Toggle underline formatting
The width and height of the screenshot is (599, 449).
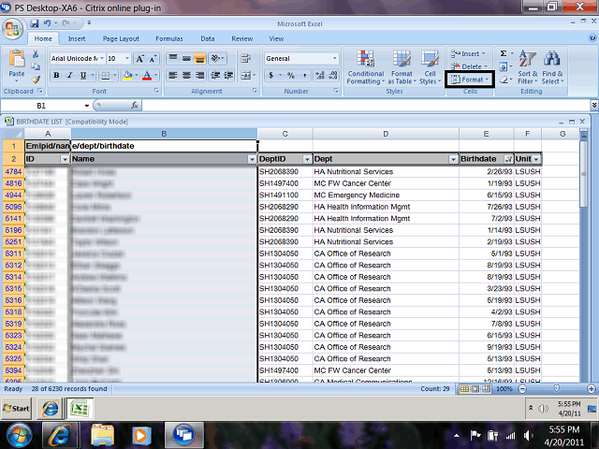click(83, 75)
